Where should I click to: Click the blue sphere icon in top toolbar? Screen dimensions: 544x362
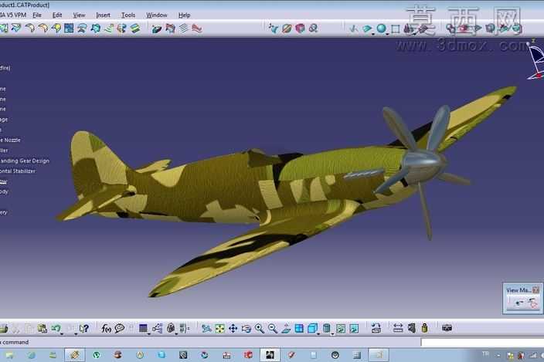(381, 28)
